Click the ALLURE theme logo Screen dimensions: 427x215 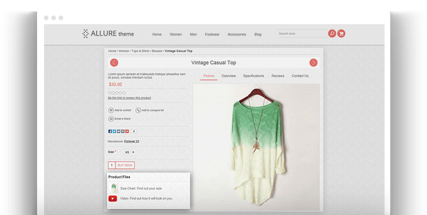coord(108,34)
